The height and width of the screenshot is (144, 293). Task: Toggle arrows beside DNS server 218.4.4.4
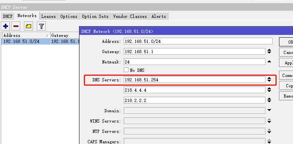coord(269,90)
